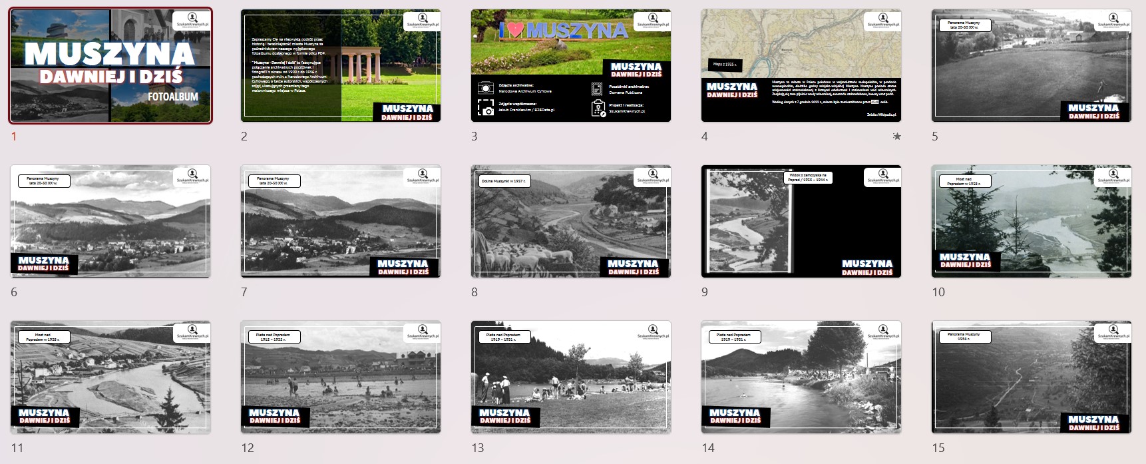The width and height of the screenshot is (1146, 464).
Task: Click the 'Mapa z 1935 r.' caption on slide 4
Action: coord(725,65)
